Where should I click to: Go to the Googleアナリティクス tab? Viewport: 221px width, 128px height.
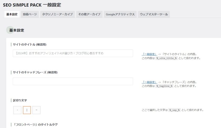(120, 14)
